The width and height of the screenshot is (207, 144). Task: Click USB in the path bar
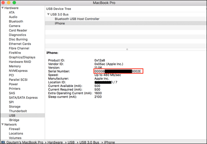[x=71, y=142]
